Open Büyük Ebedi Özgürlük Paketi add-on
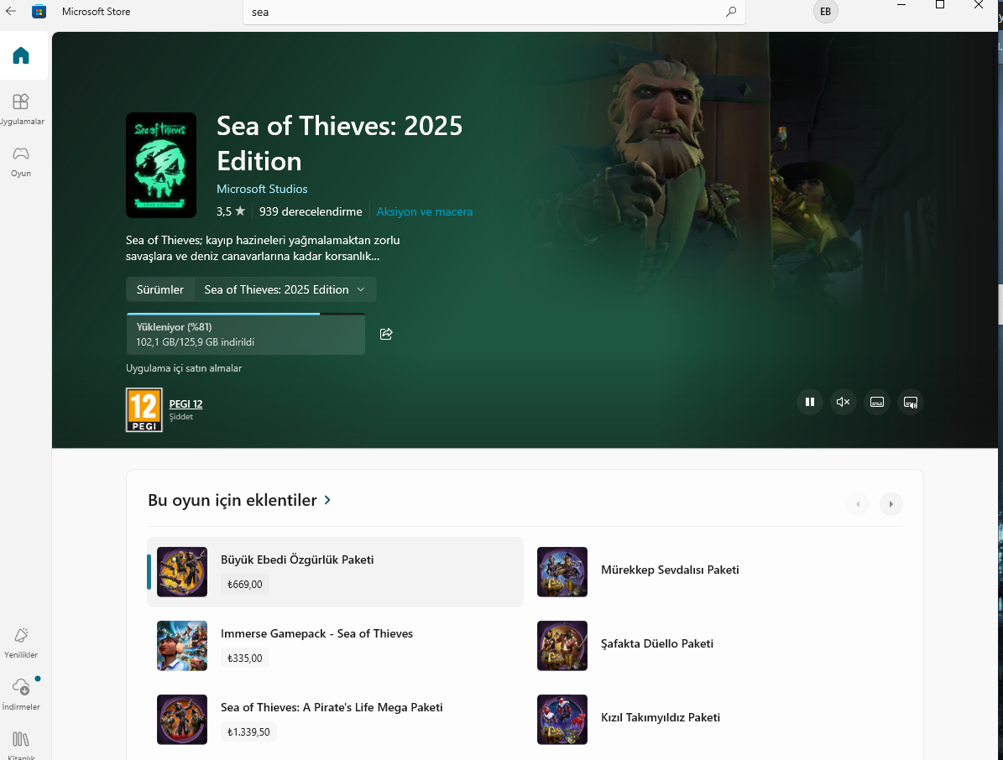 tap(335, 571)
